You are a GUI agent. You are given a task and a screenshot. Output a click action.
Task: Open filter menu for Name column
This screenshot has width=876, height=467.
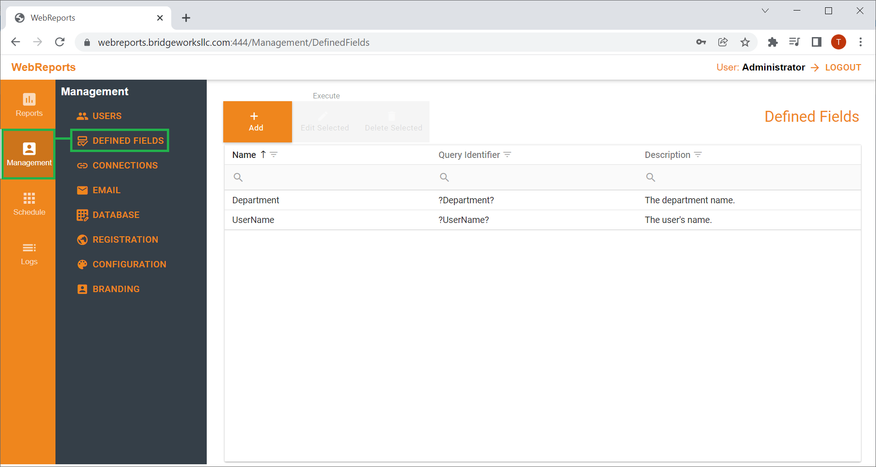(x=274, y=155)
